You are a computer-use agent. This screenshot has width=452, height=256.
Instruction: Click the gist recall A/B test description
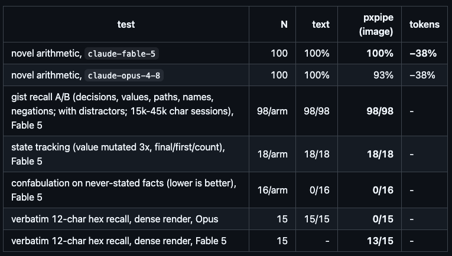pyautogui.click(x=122, y=111)
